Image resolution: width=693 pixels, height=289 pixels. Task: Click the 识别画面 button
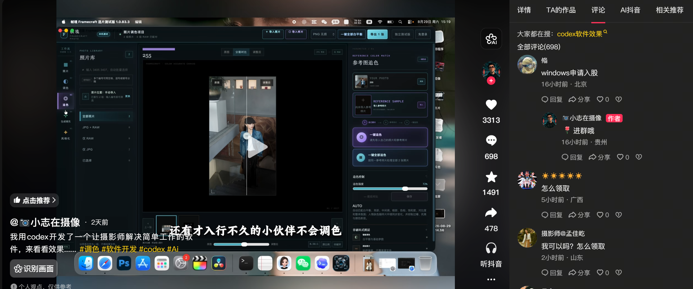coord(34,269)
